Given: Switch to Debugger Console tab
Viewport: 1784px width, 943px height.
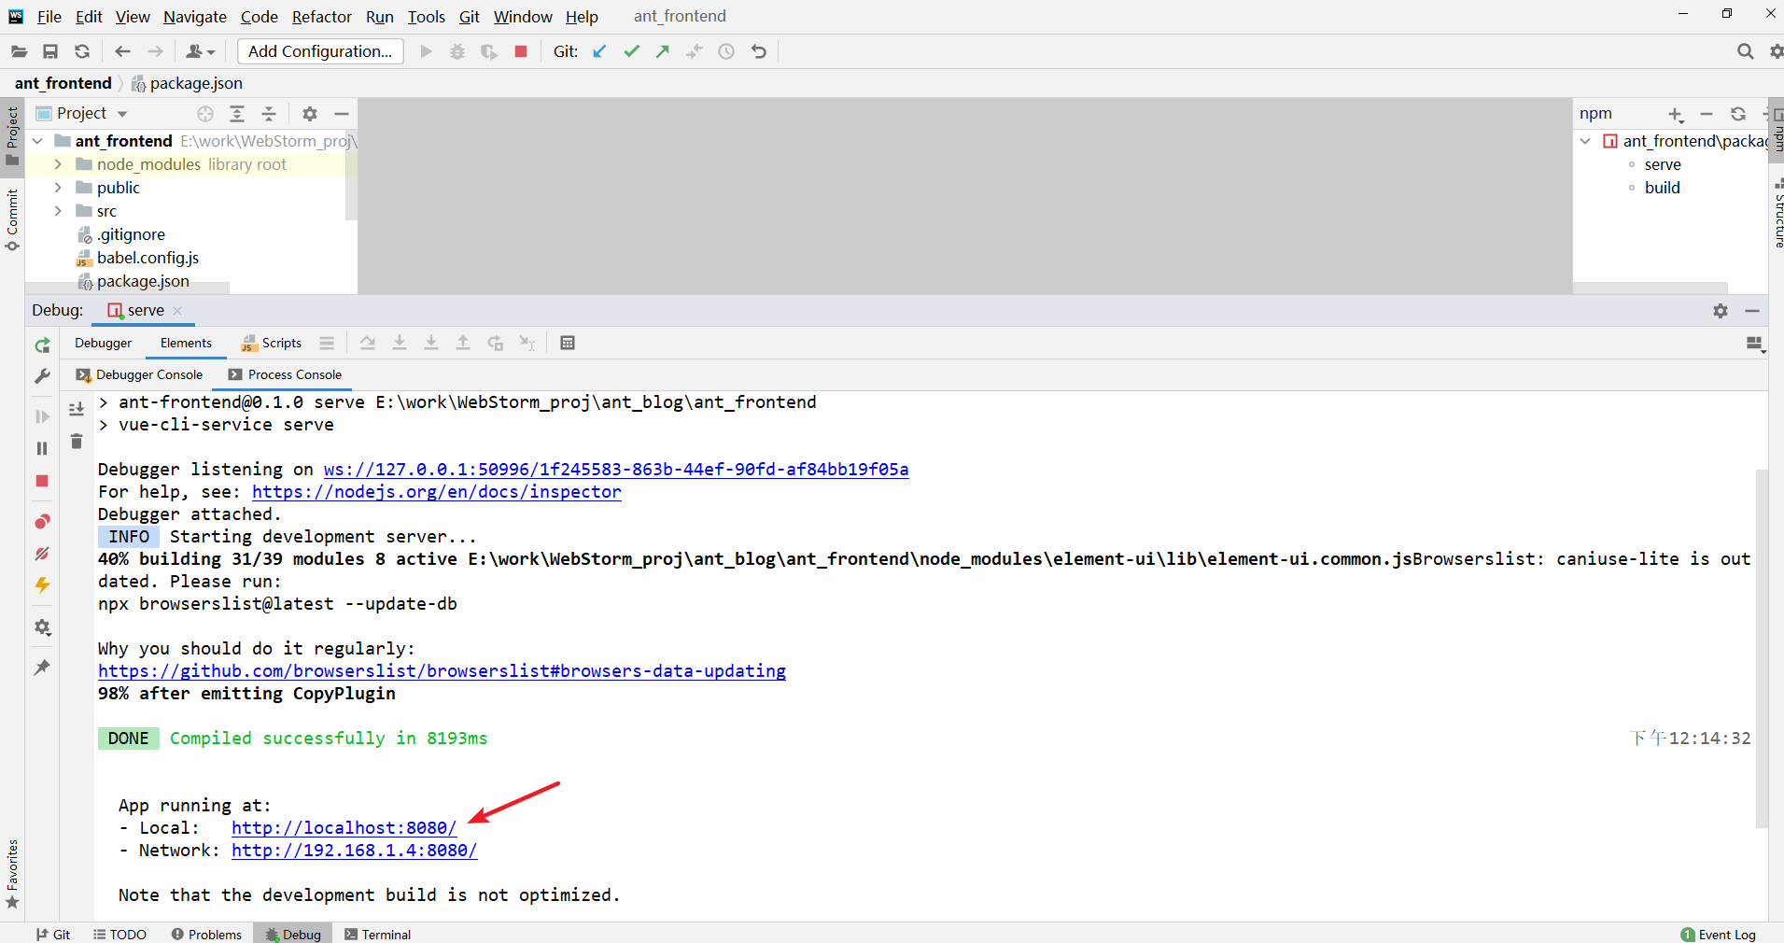Looking at the screenshot, I should [140, 375].
